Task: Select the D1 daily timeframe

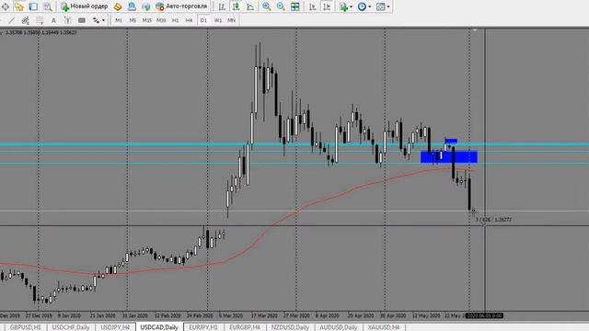Action: [203, 20]
